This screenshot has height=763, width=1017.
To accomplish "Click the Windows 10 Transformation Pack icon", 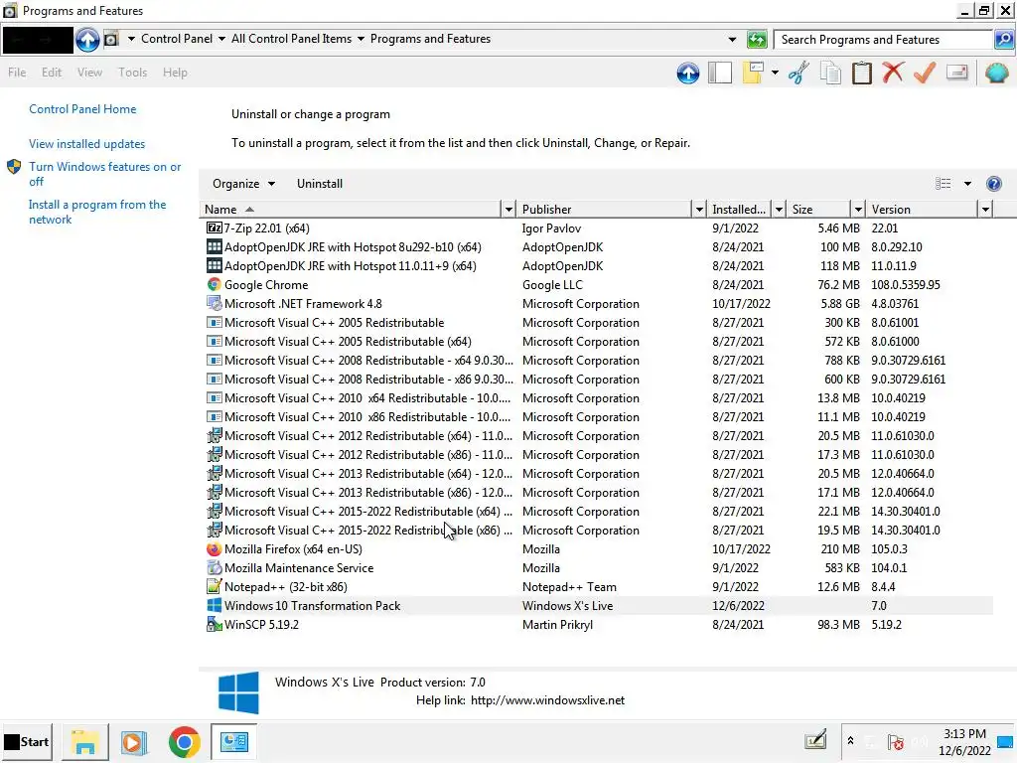I will tap(215, 605).
